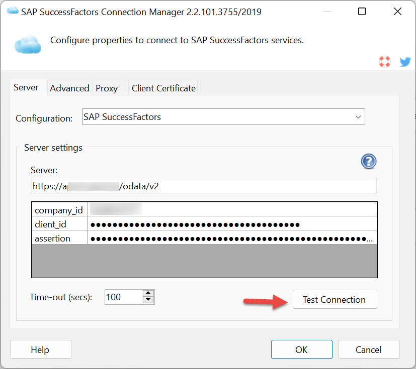Screen dimensions: 416x369
Task: Open the Advanced tab
Action: tap(69, 88)
